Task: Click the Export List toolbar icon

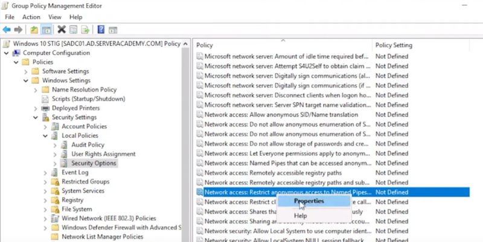Action: tap(85, 29)
